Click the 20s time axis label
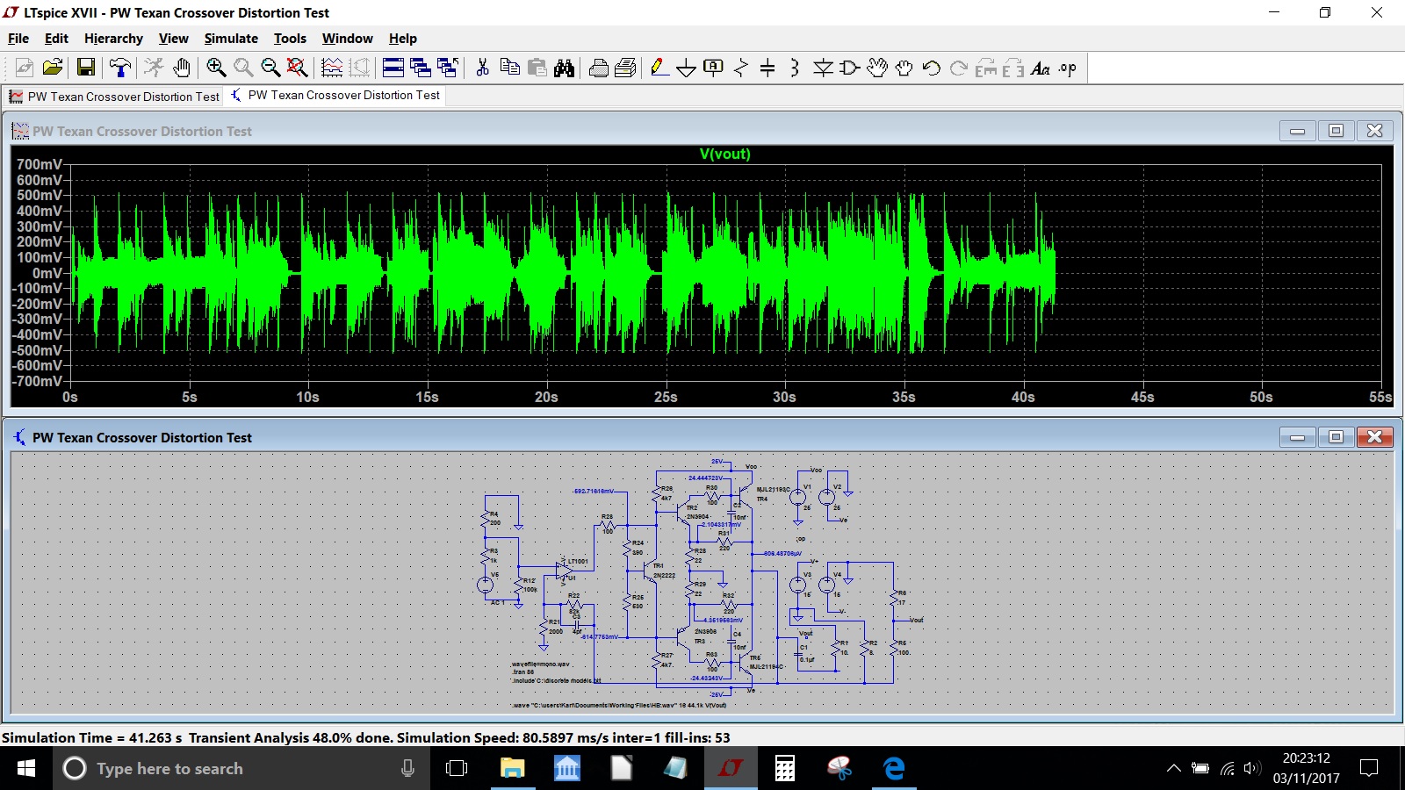 [546, 397]
